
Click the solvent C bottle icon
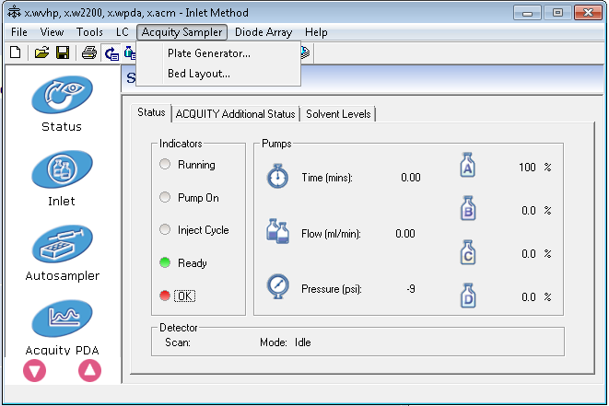(x=468, y=252)
